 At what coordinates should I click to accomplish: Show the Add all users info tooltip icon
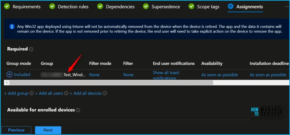click(66, 93)
